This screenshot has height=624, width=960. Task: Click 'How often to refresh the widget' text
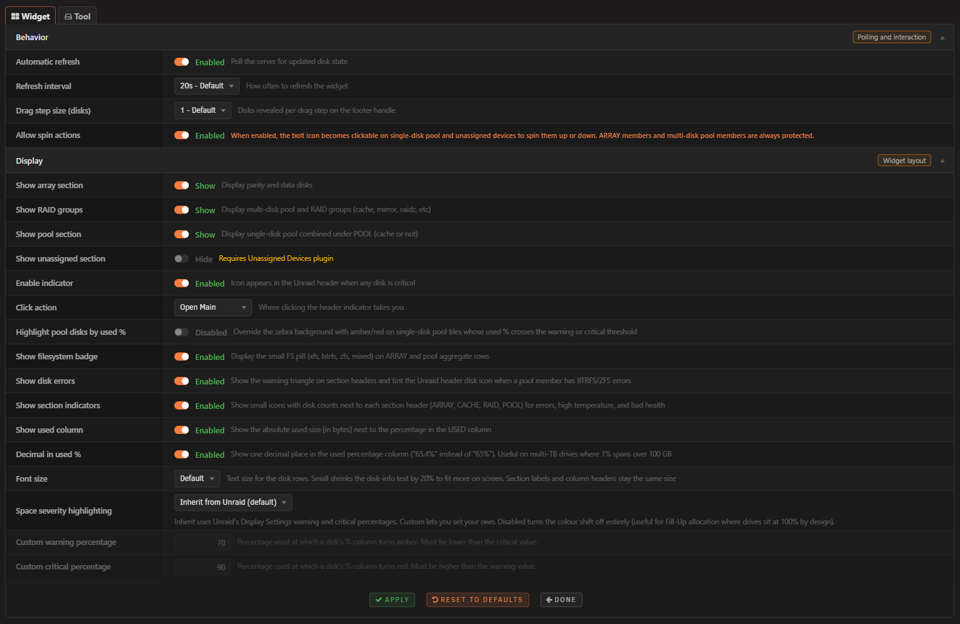(297, 86)
